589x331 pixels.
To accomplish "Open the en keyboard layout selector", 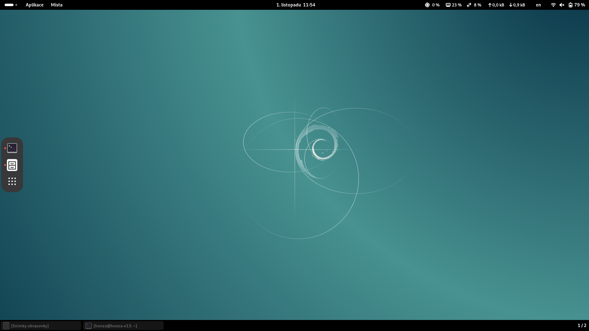I will tap(538, 5).
